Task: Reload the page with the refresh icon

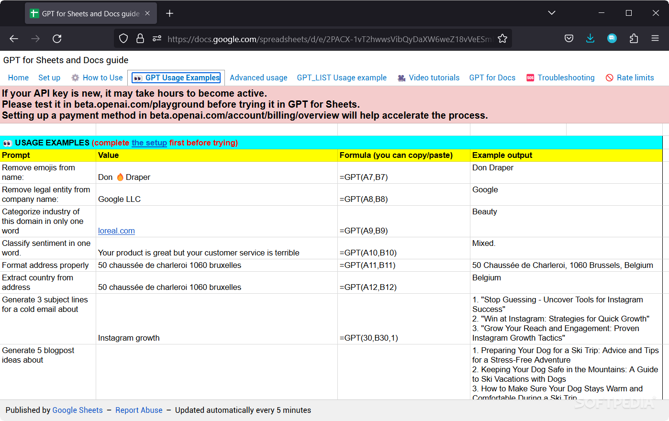Action: 57,39
